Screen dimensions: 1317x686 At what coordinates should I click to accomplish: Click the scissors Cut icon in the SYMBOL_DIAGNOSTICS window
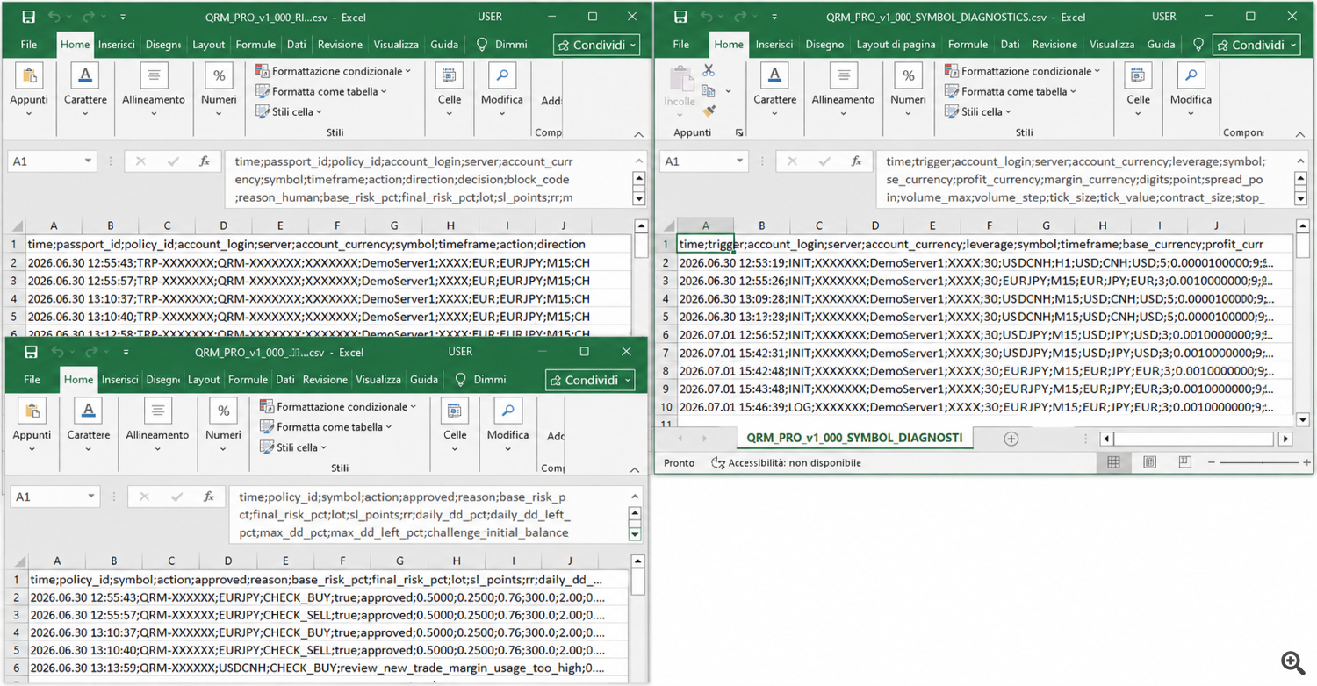click(x=709, y=70)
